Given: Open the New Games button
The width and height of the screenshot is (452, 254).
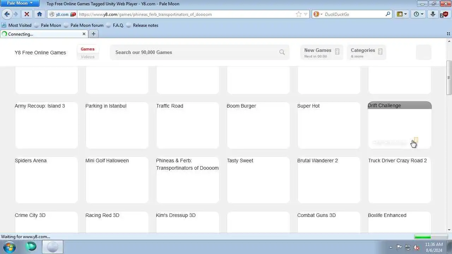Looking at the screenshot, I should (x=321, y=52).
